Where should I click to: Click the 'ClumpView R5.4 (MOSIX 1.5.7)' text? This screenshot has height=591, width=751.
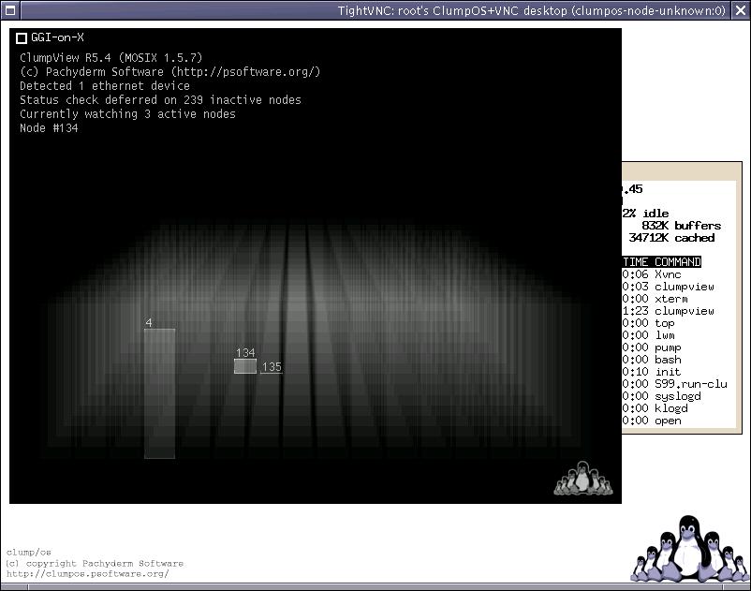111,58
